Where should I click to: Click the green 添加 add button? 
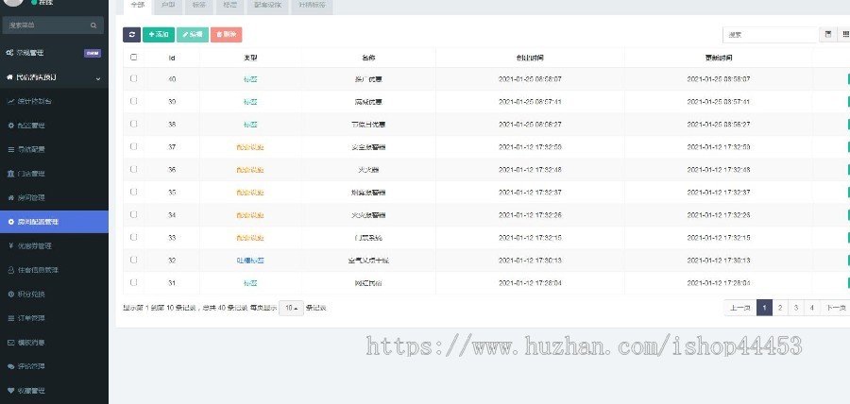[159, 35]
